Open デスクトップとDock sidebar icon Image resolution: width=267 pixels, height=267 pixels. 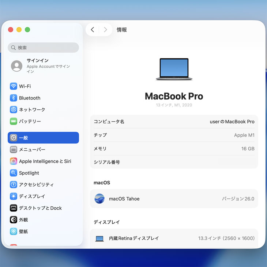pos(14,208)
